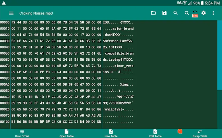Select first hex byte 49 in row 00000

tap(13, 22)
